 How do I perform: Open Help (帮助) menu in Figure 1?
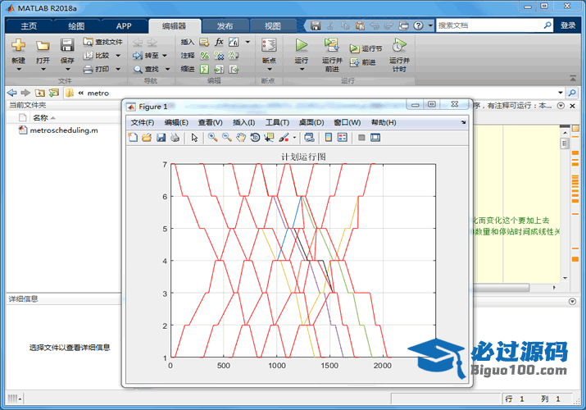[x=384, y=122]
